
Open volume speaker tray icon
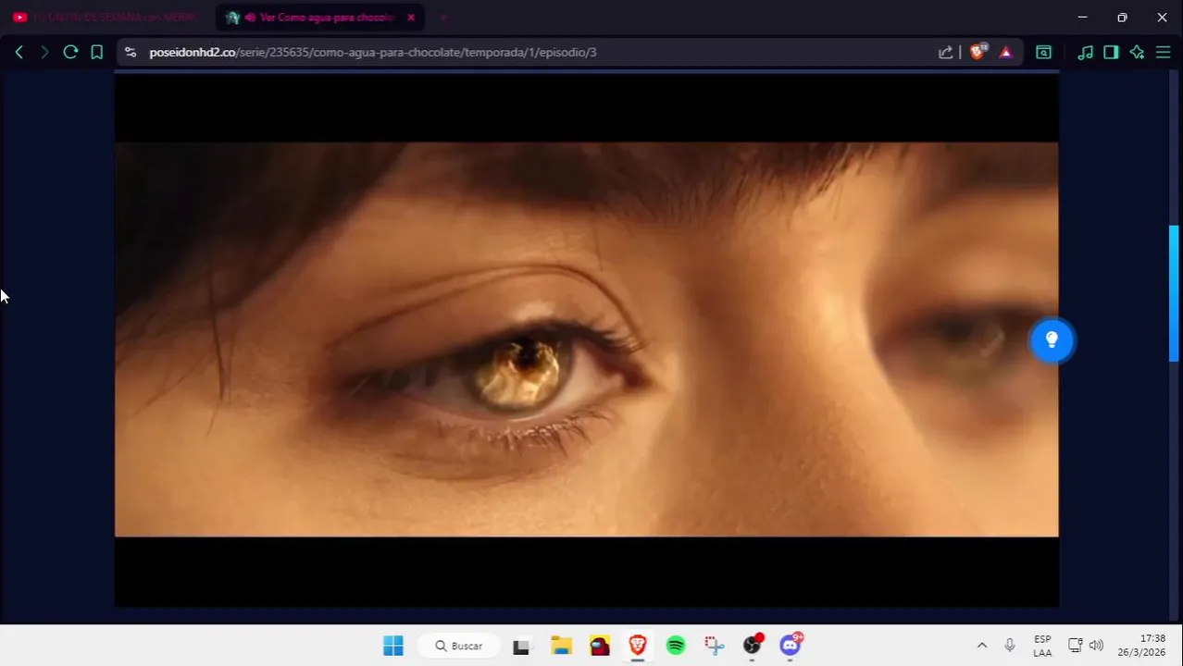pos(1097,646)
